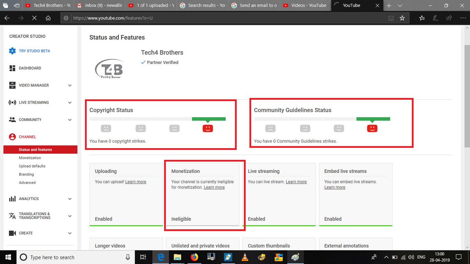The width and height of the screenshot is (470, 264).
Task: Open the tabs you've set aside icon
Action: tap(5, 5)
